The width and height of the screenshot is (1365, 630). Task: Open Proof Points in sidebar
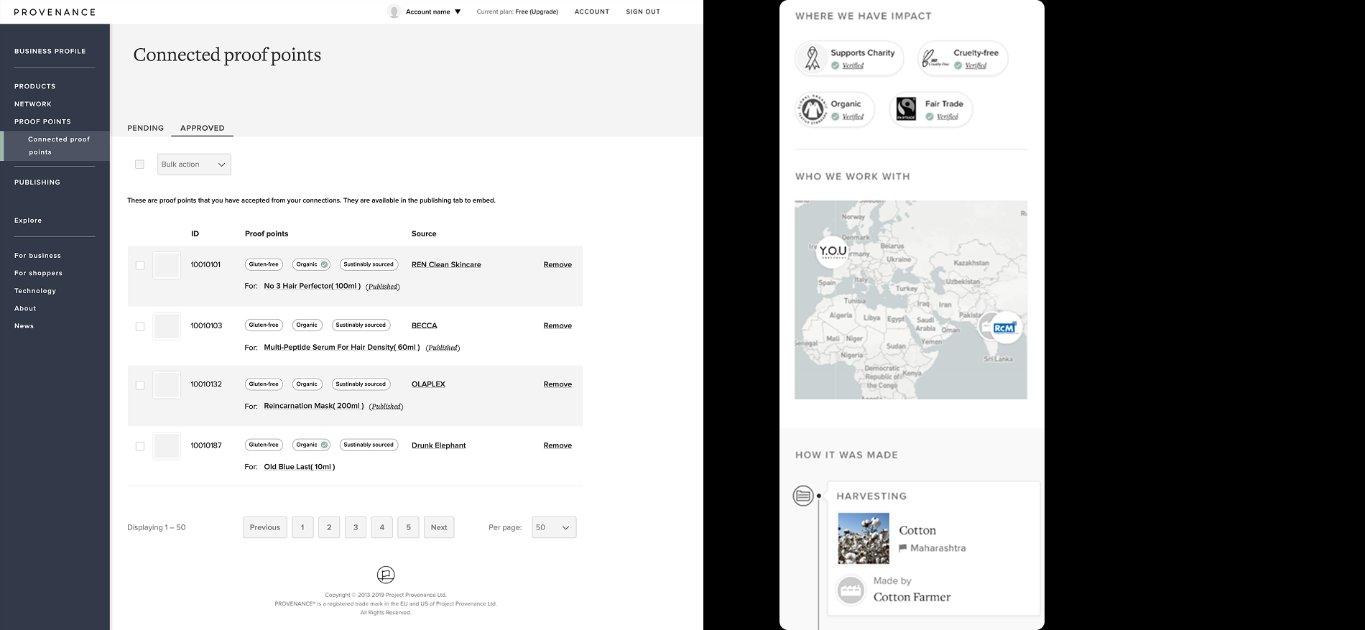[42, 121]
